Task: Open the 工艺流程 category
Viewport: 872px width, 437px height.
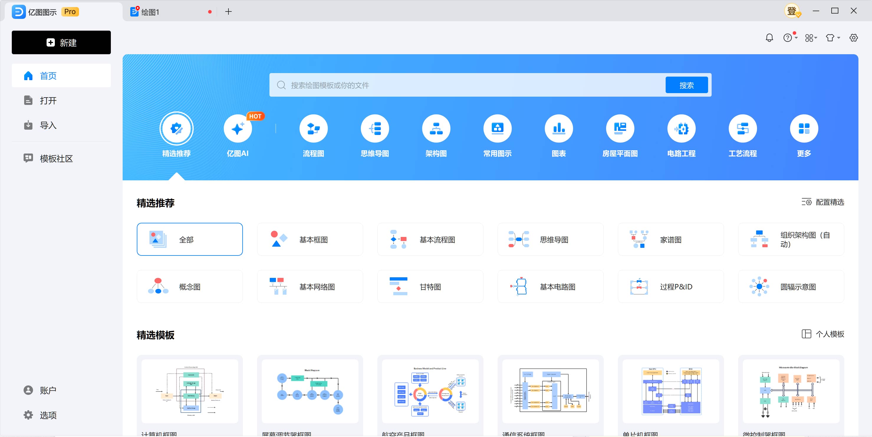Action: [742, 128]
